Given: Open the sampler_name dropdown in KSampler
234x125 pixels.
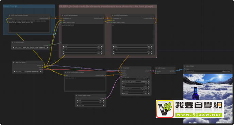Looking at the screenshot, I should [x=136, y=89].
